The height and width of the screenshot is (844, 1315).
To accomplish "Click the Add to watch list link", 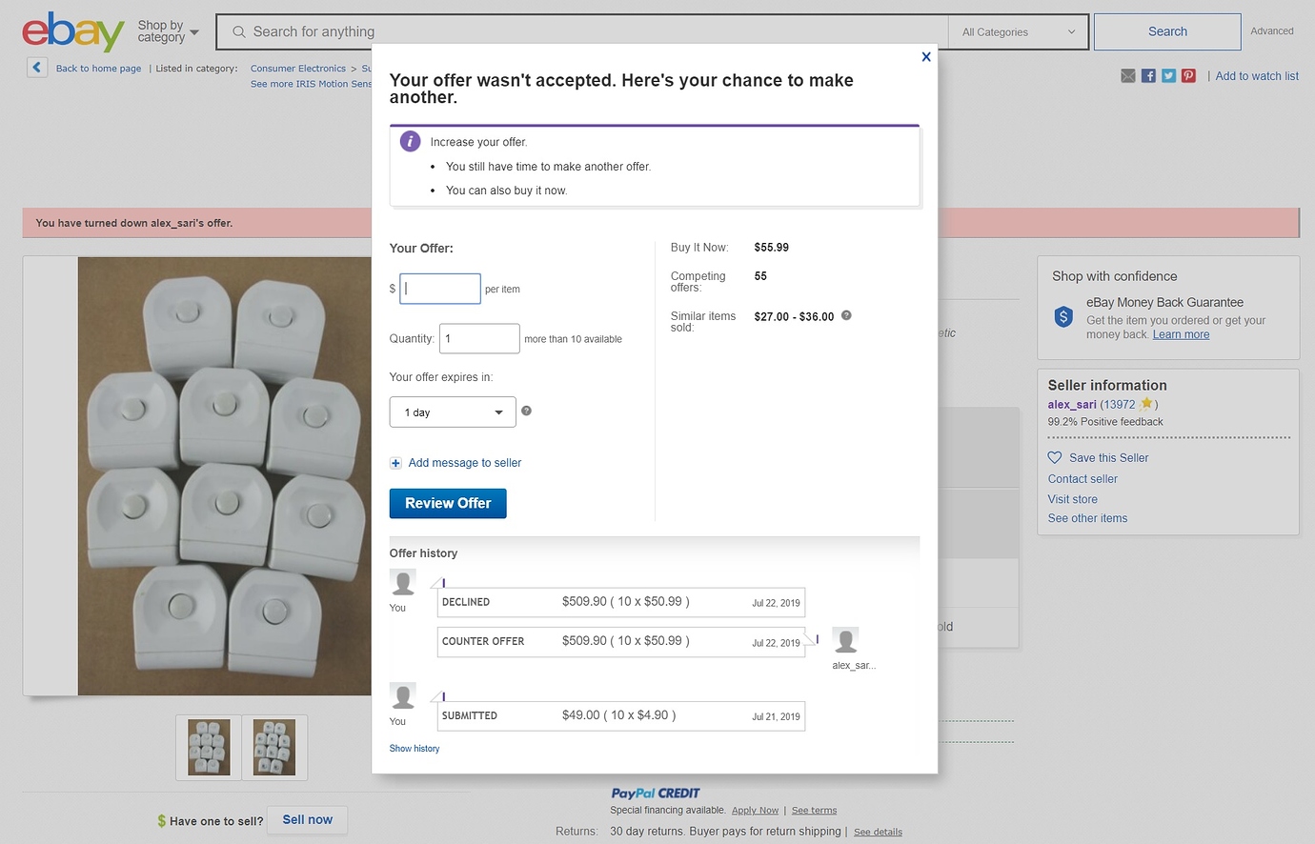I will [x=1257, y=76].
